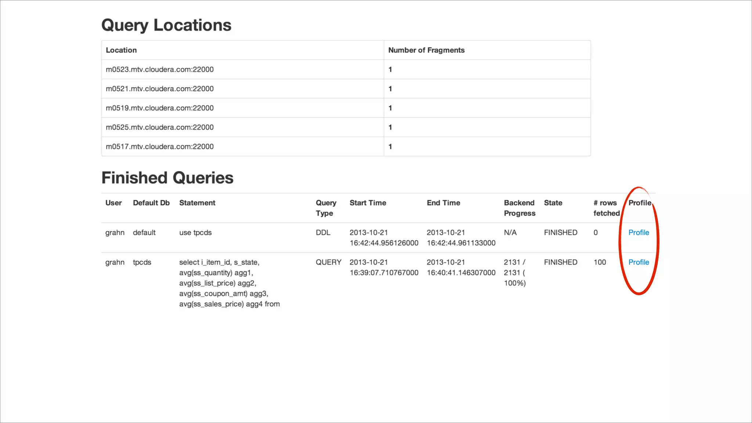Click the Location column header
The image size is (752, 423).
(121, 50)
